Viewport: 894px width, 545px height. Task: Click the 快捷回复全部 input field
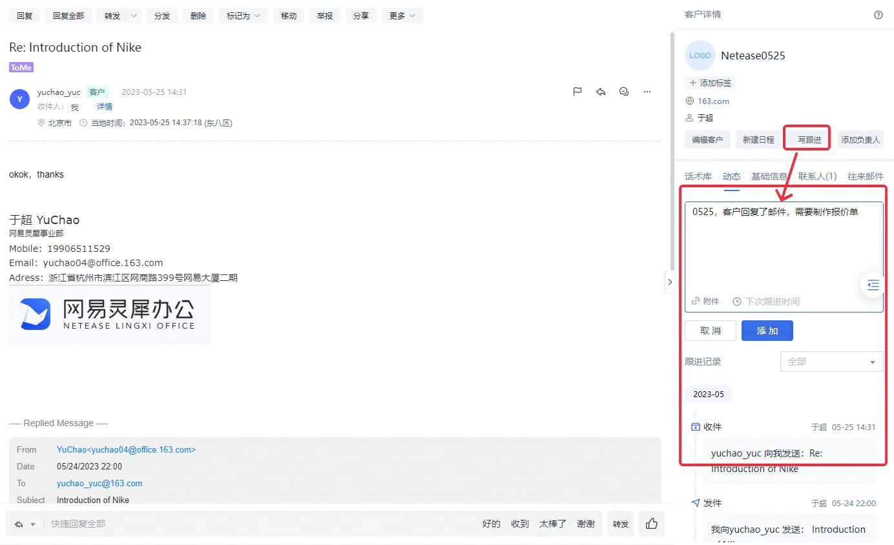click(258, 524)
